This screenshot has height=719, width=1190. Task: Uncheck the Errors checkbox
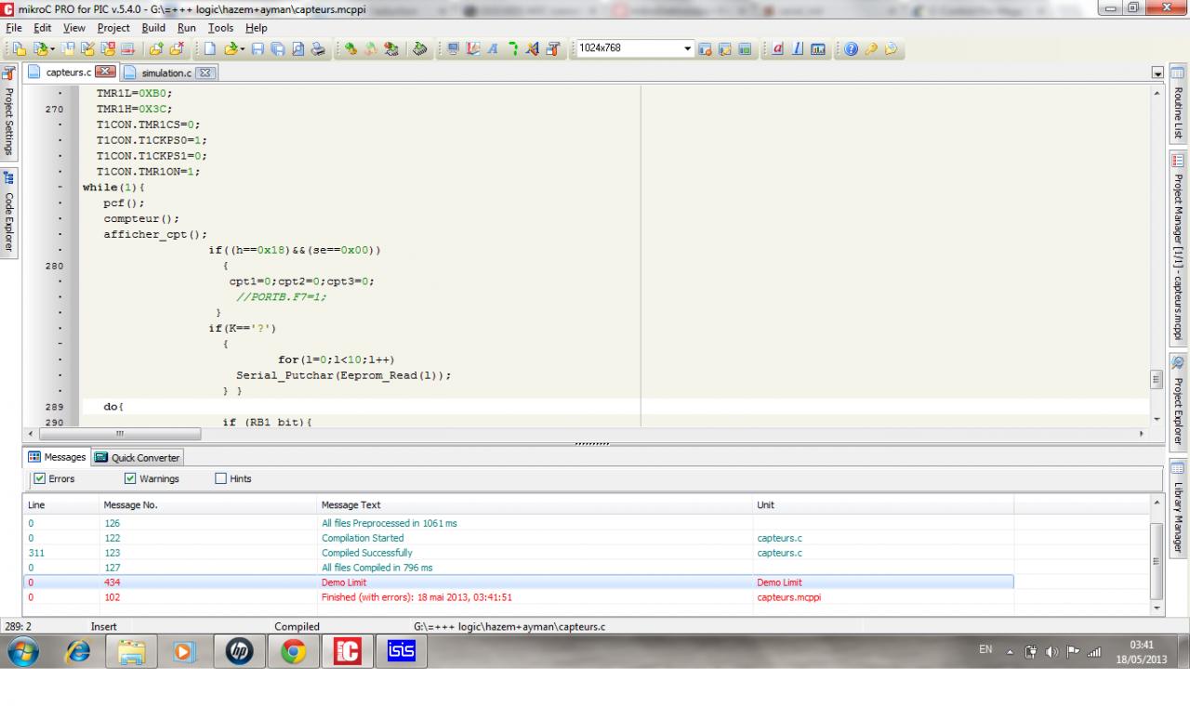point(39,479)
